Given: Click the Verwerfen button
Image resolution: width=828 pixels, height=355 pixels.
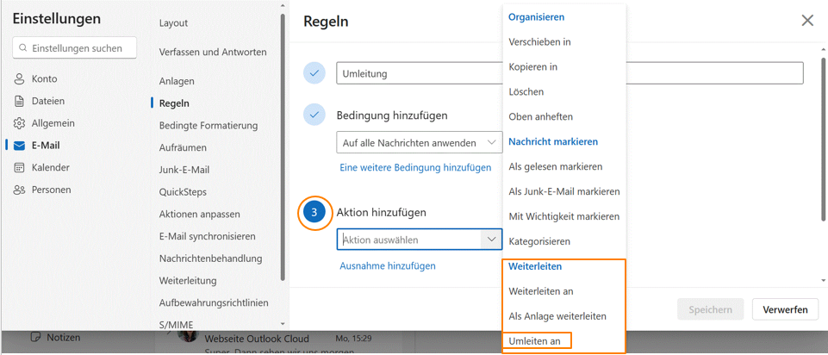Looking at the screenshot, I should [x=785, y=309].
